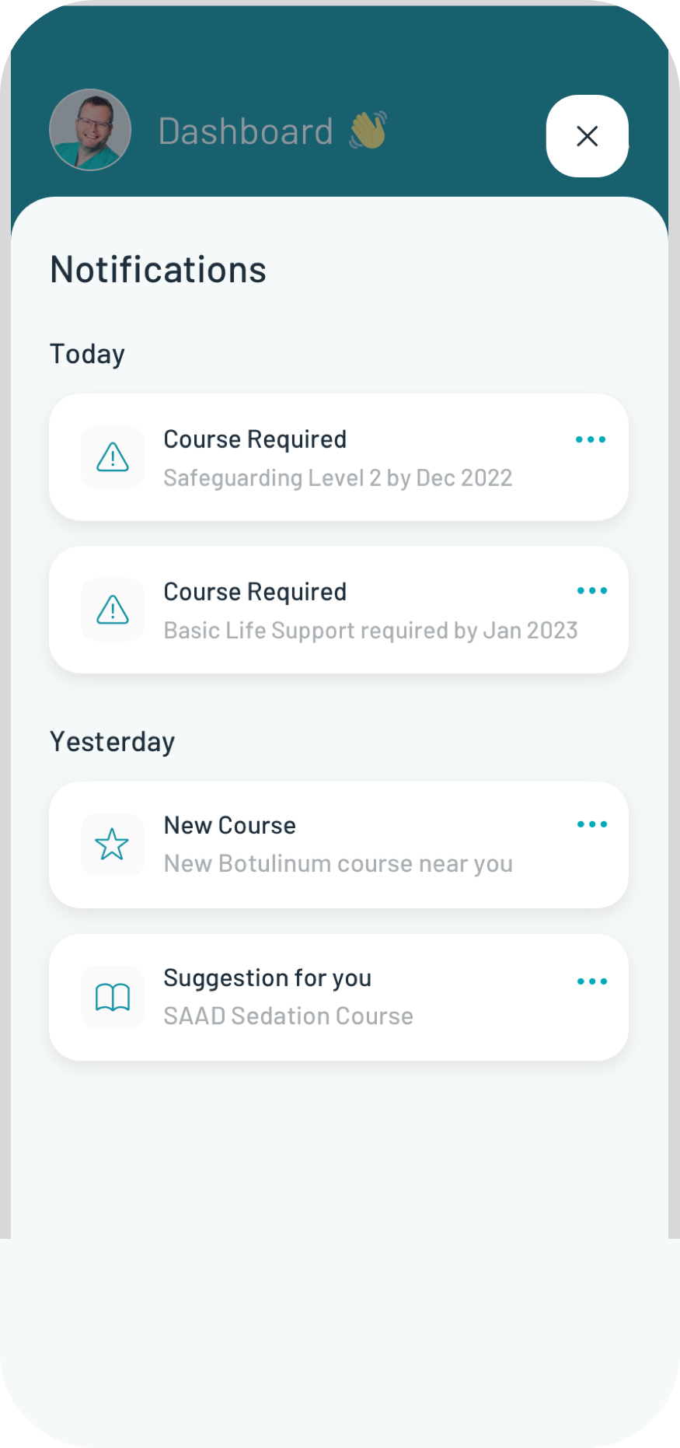Open options menu for Basic Life Support notification

[x=592, y=591]
